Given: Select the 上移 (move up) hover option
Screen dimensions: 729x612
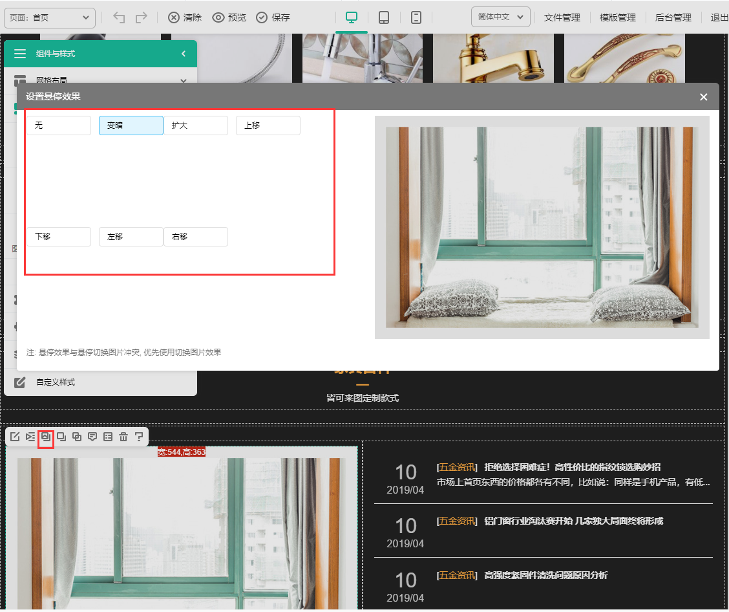Looking at the screenshot, I should point(268,126).
